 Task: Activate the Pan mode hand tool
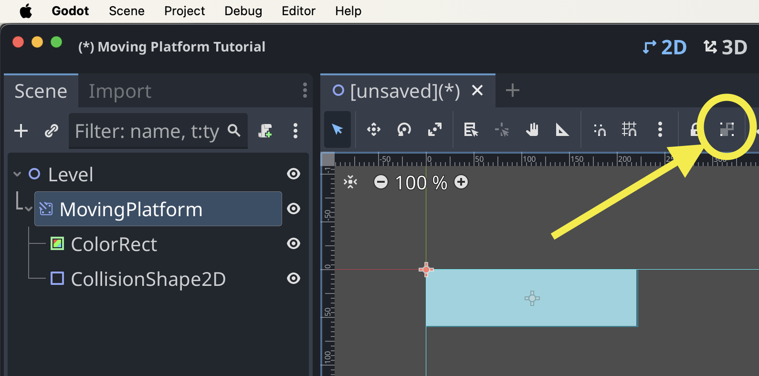[532, 130]
